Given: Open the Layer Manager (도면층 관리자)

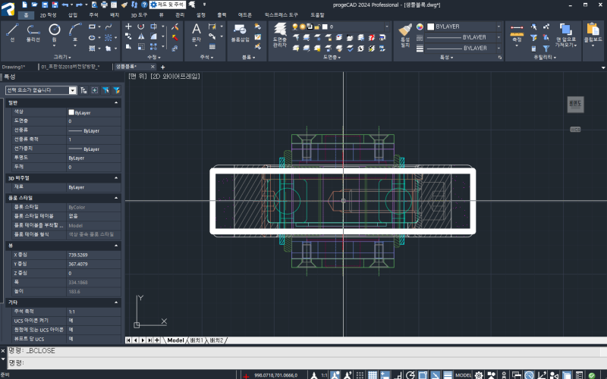Looking at the screenshot, I should tap(279, 35).
